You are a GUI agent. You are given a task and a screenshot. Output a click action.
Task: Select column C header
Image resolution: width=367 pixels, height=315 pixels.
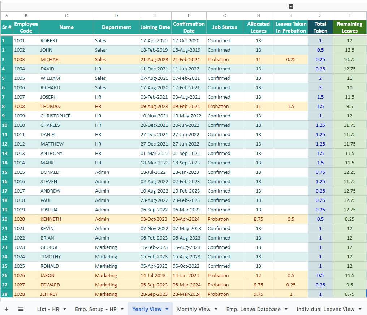coord(66,16)
